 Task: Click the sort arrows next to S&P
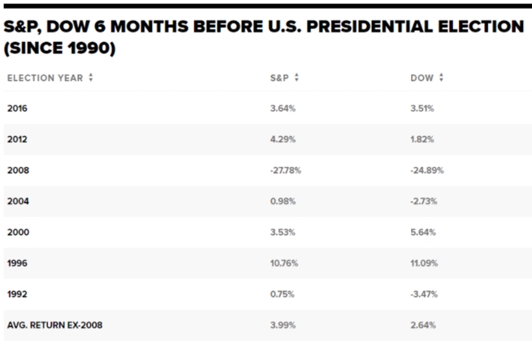297,77
